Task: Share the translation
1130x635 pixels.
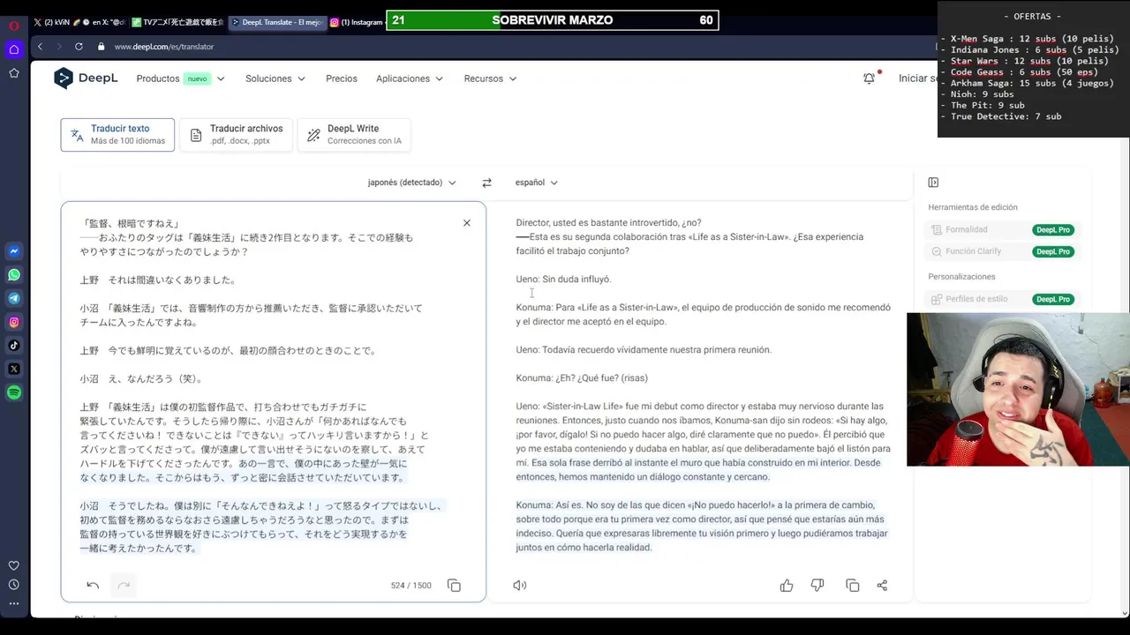Action: coord(882,586)
